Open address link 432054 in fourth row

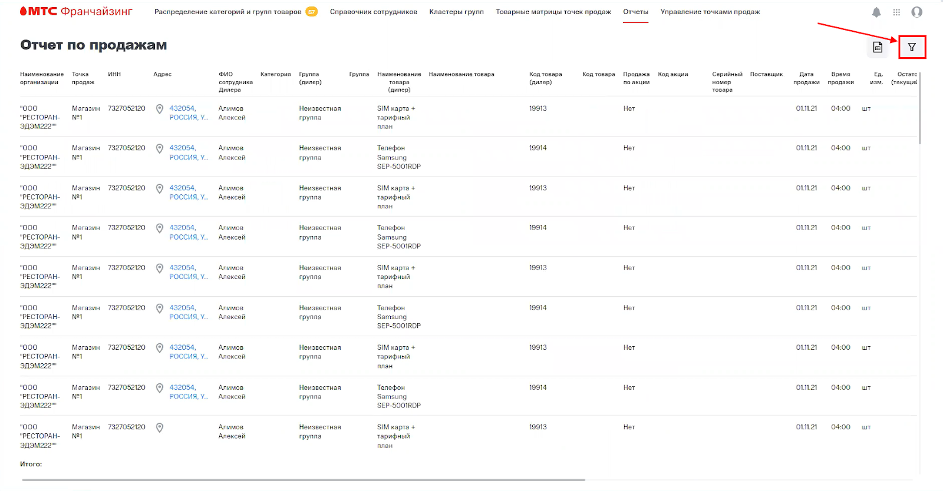click(189, 232)
